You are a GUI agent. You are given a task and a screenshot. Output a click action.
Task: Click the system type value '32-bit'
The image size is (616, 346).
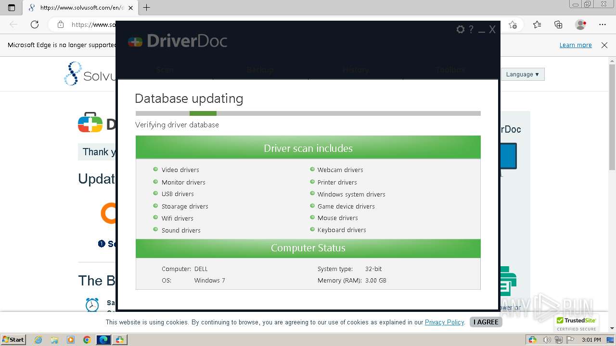point(373,269)
